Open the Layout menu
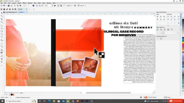 point(14,3)
